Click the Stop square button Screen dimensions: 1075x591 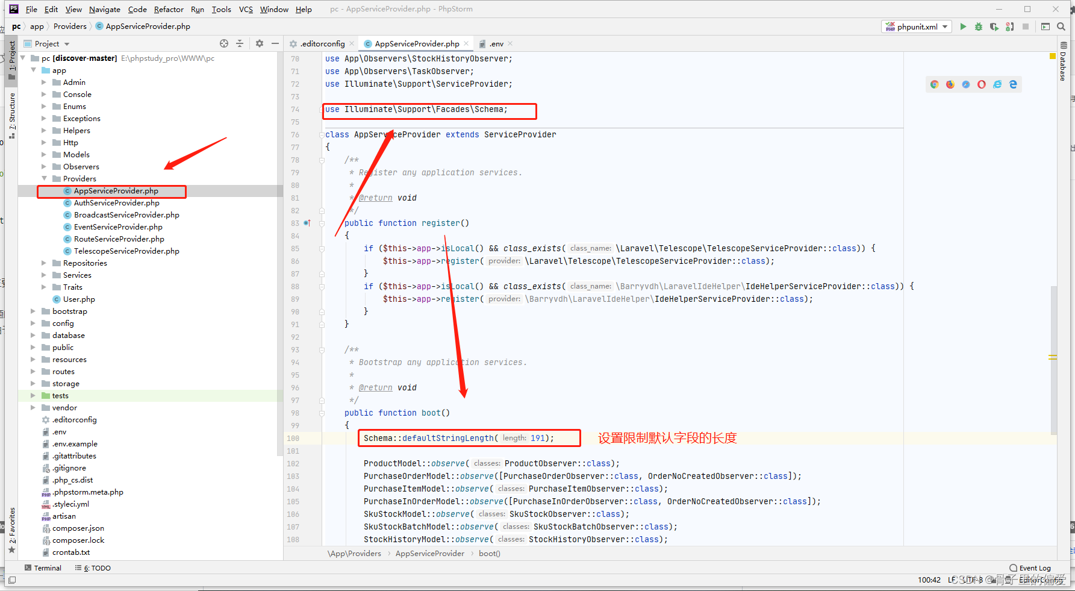coord(1026,27)
